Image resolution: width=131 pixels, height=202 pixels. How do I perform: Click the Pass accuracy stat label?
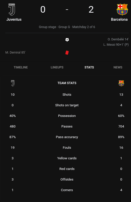[x=67, y=137]
